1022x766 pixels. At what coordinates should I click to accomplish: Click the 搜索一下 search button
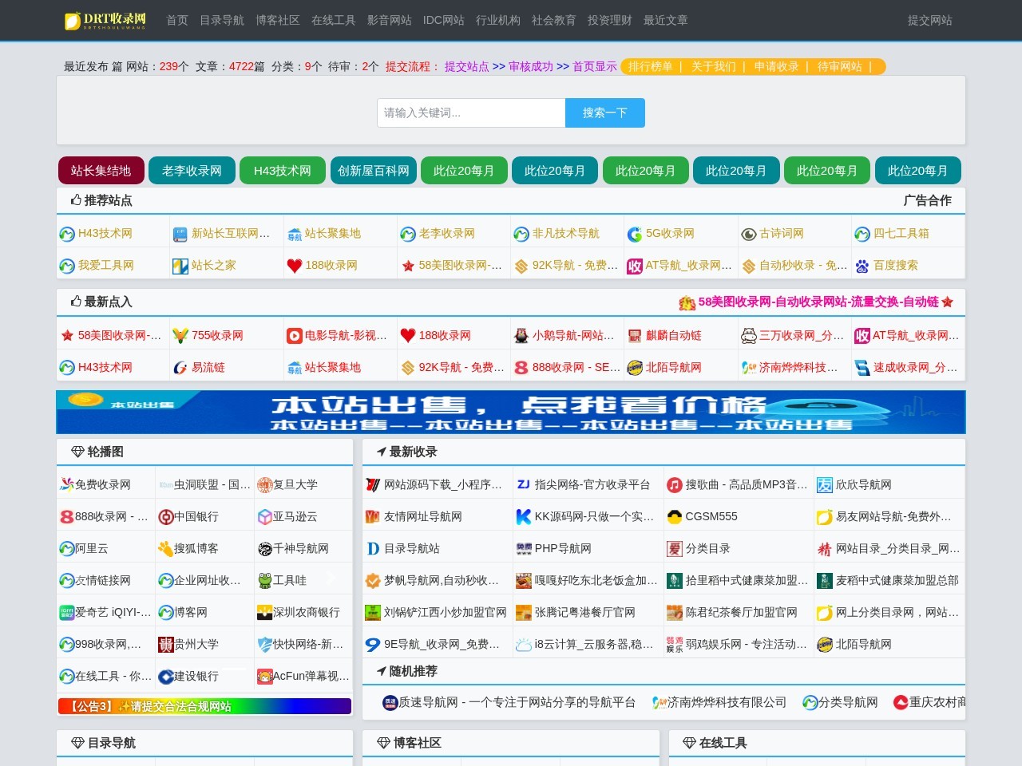pyautogui.click(x=605, y=113)
